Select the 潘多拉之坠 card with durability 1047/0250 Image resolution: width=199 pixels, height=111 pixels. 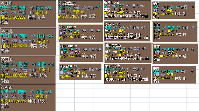point(127,10)
